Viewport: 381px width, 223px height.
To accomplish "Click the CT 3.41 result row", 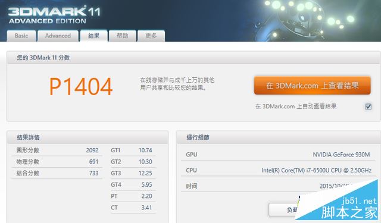I will (x=133, y=208).
